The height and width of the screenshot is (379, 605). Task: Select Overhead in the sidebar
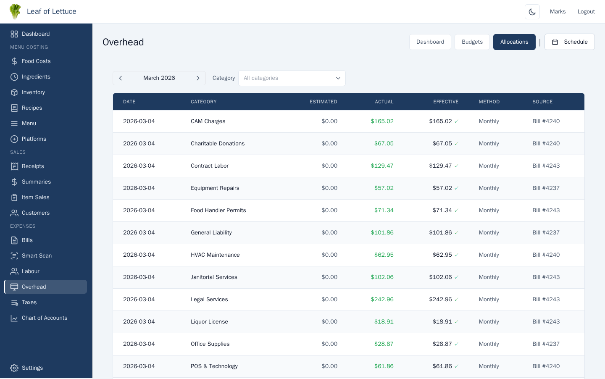click(x=34, y=287)
